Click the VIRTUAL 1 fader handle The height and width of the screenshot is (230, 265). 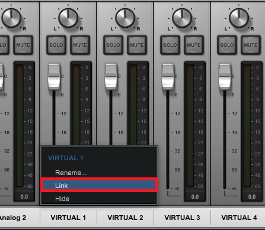tap(54, 76)
